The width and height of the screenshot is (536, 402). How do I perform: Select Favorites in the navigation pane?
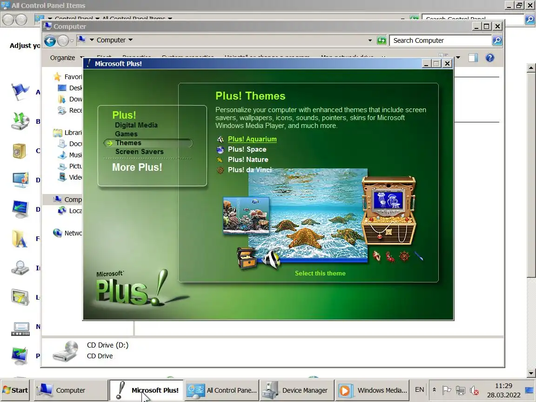point(67,77)
